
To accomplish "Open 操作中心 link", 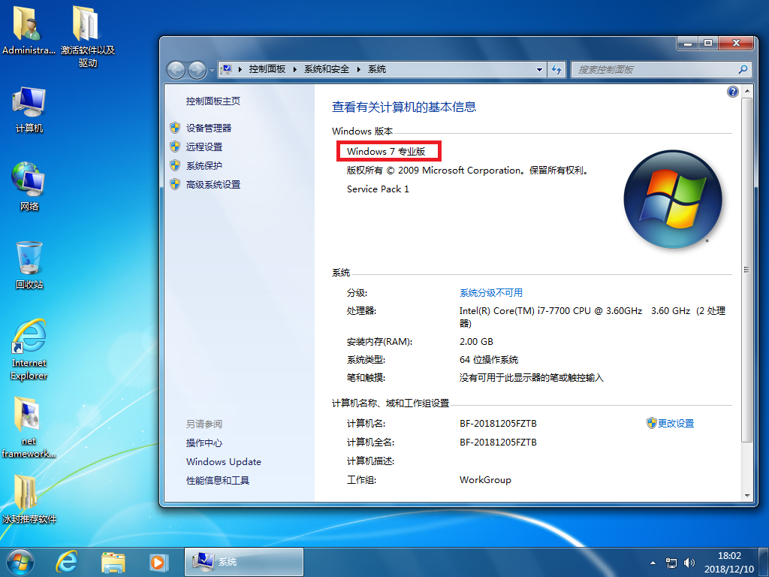I will [x=204, y=443].
